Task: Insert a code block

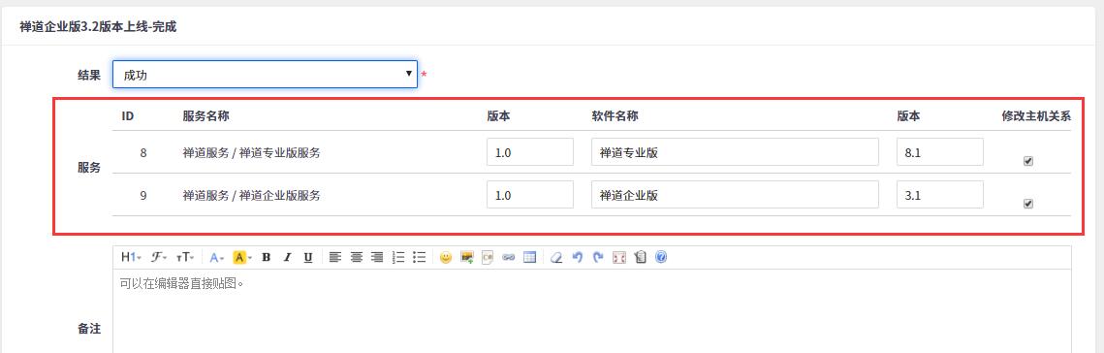Action: [488, 258]
